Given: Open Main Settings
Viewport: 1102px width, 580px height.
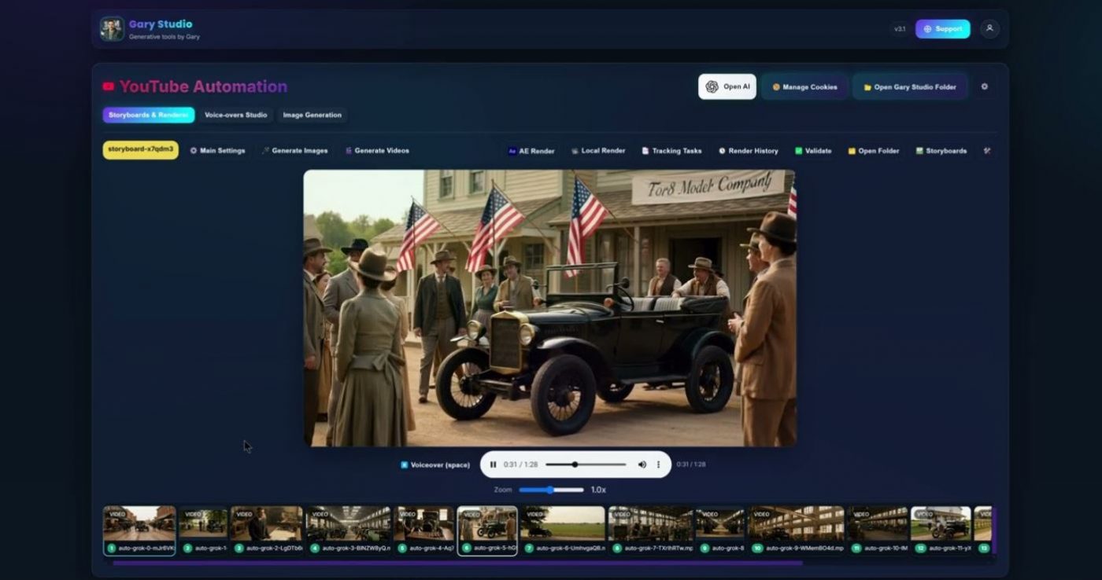Looking at the screenshot, I should click(218, 151).
